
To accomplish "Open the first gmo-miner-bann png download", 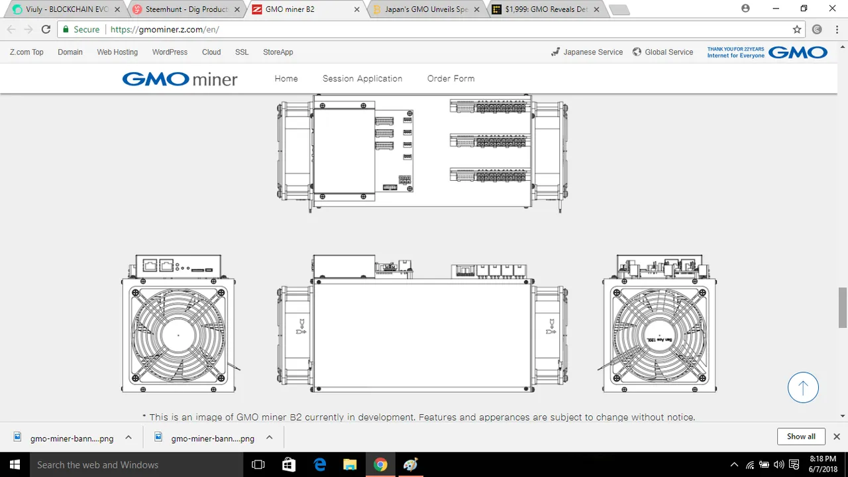I will 64,438.
